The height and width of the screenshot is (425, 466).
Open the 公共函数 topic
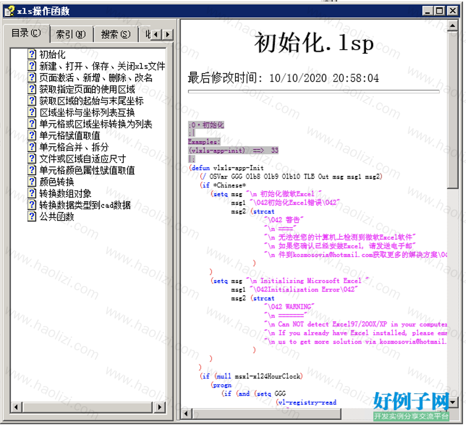(x=57, y=217)
